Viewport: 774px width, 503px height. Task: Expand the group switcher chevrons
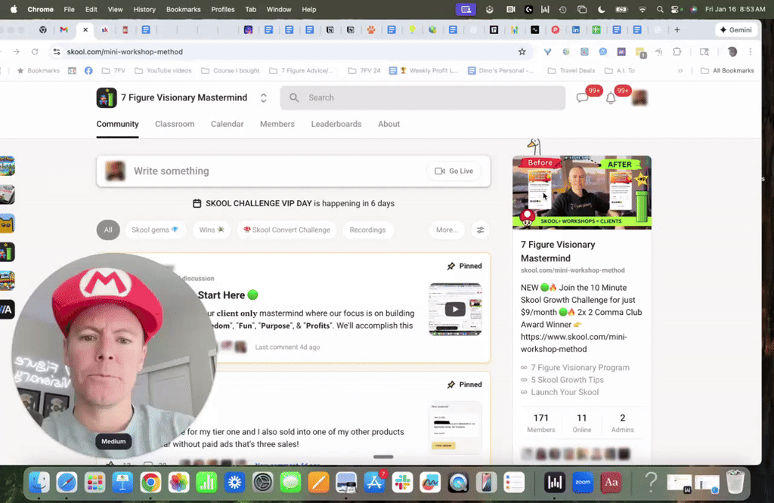pyautogui.click(x=264, y=97)
